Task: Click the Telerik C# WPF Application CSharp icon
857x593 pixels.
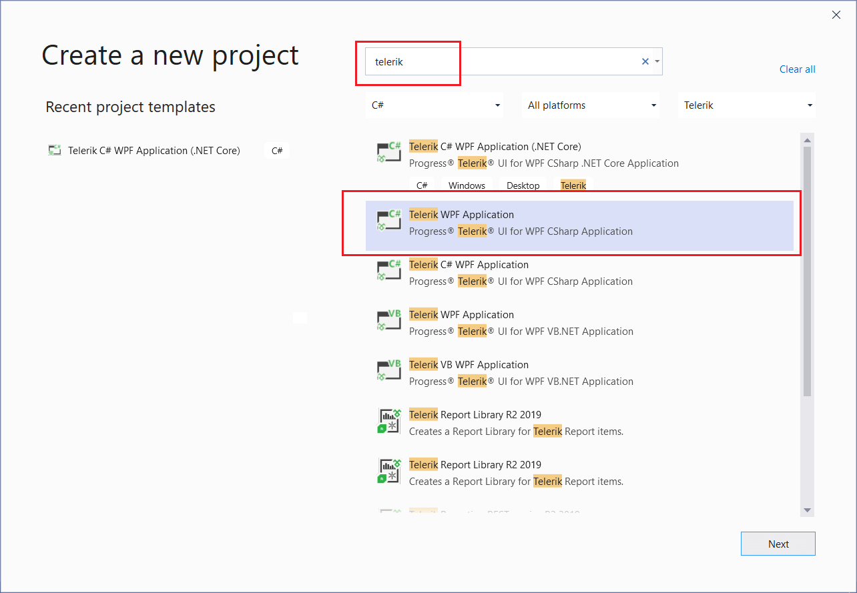Action: 389,271
